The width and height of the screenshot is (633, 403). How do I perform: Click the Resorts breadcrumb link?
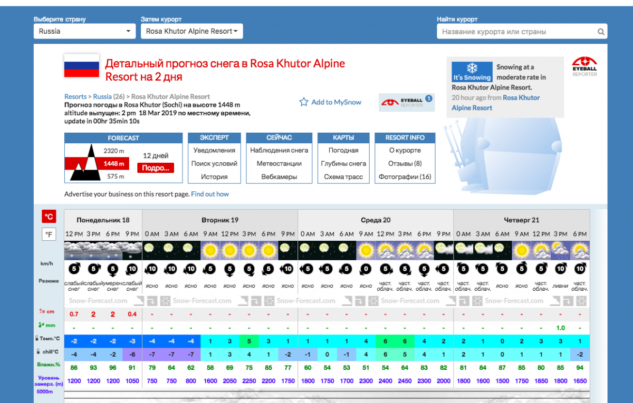point(75,96)
